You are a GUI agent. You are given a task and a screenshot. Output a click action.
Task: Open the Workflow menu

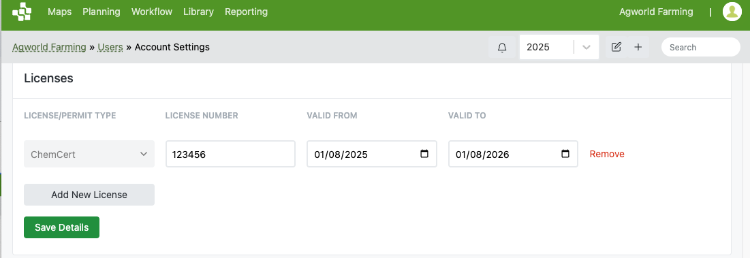[152, 12]
